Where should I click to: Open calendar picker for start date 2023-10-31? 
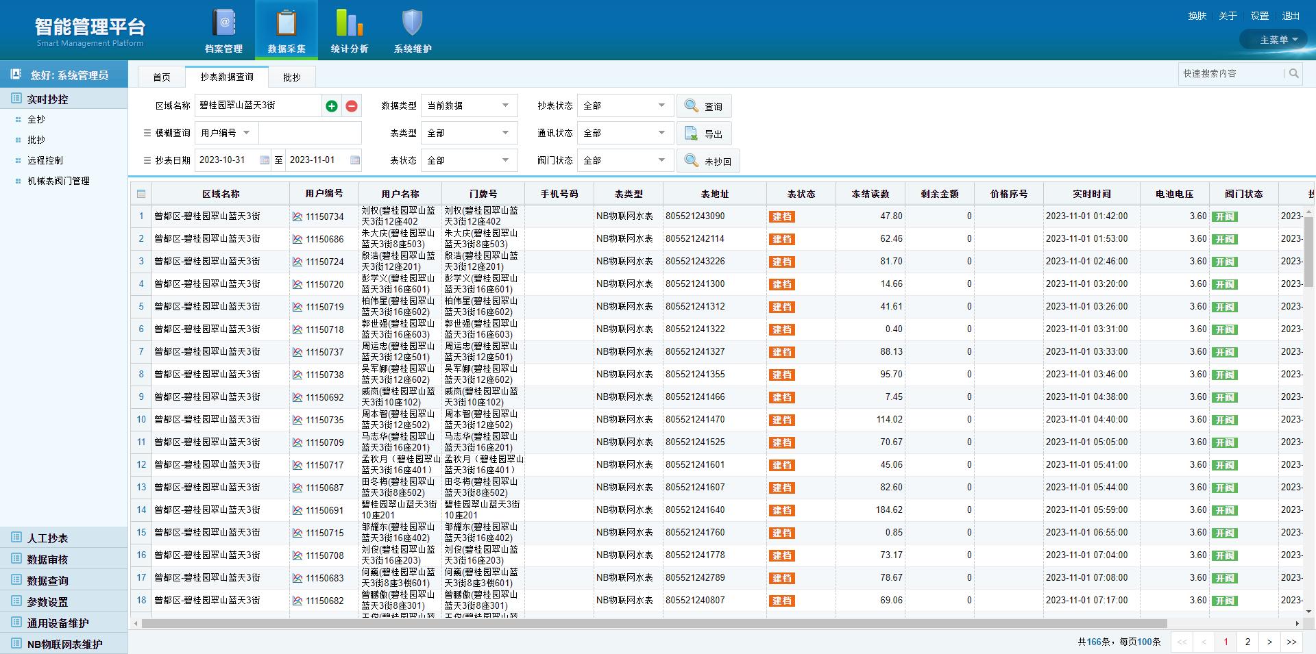tap(265, 160)
